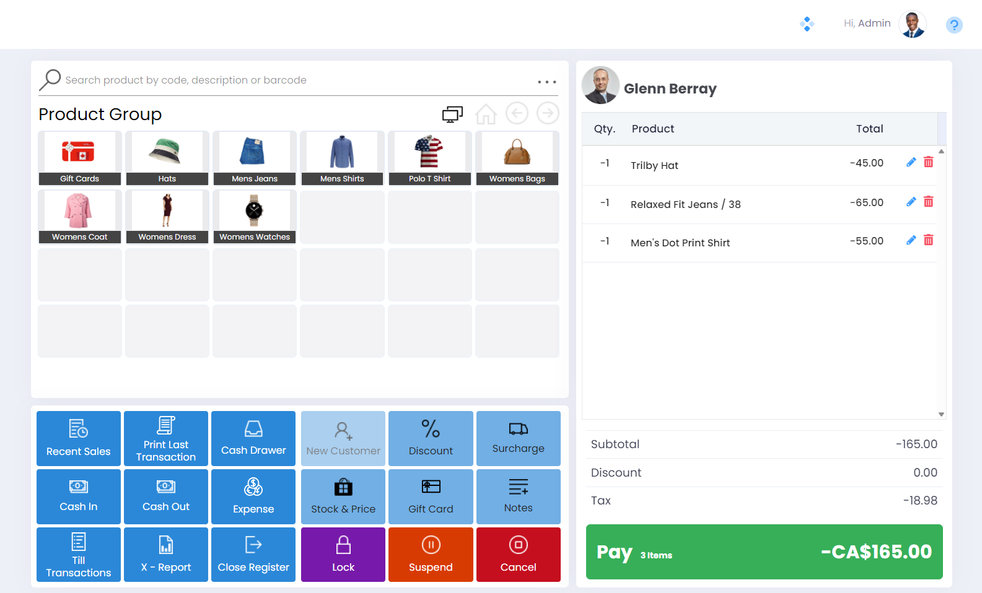Screen dimensions: 982x593
Task: Select the Hats product group
Action: [167, 158]
